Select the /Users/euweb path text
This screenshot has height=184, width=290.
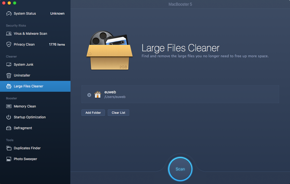coord(115,97)
